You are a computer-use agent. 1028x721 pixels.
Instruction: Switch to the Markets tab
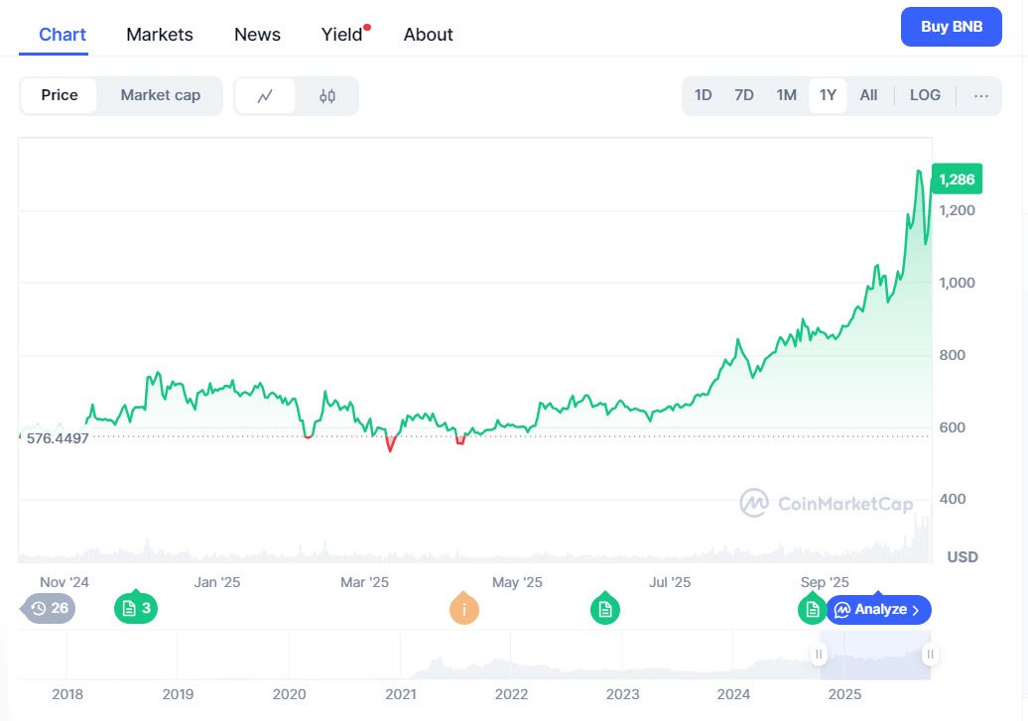click(x=159, y=34)
